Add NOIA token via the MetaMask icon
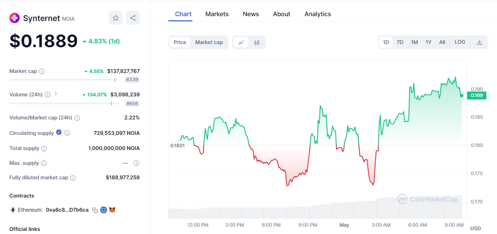 [112, 210]
